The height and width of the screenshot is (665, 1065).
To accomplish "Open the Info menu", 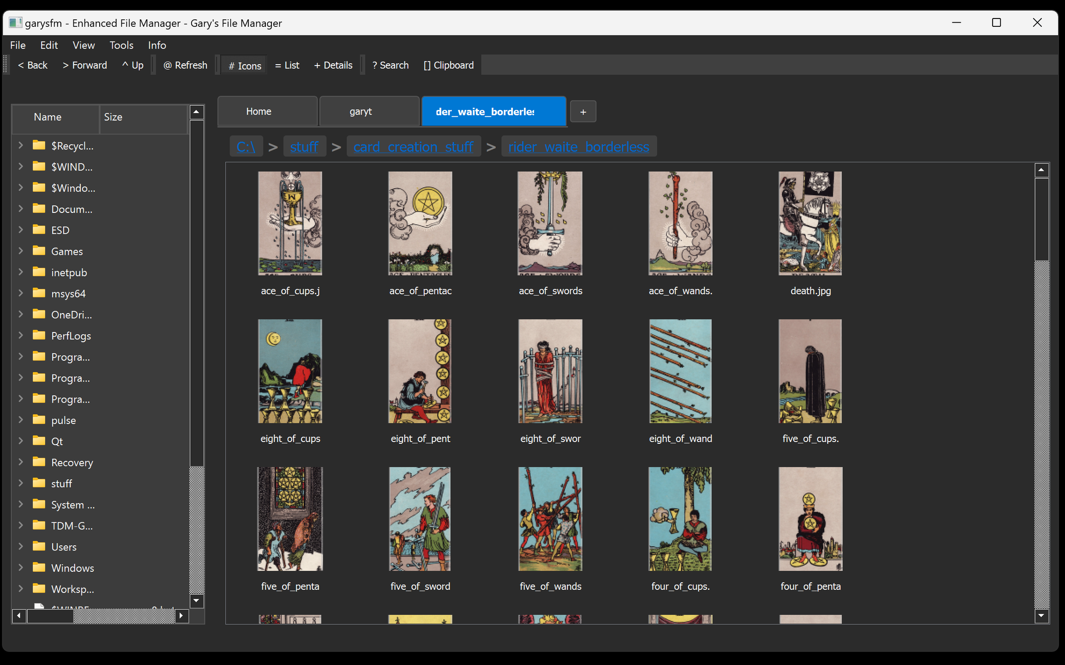I will [x=157, y=45].
